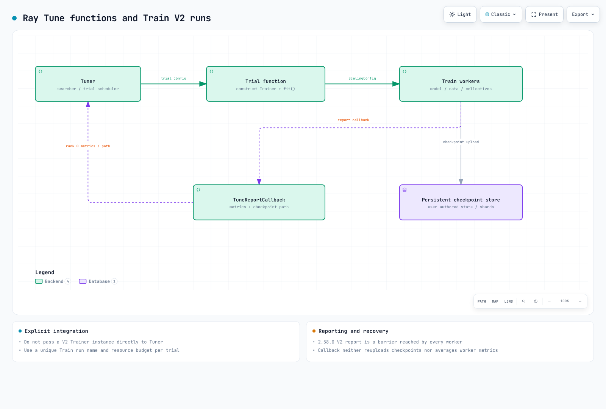Image resolution: width=606 pixels, height=409 pixels.
Task: Switch to PATH mode
Action: tap(482, 301)
